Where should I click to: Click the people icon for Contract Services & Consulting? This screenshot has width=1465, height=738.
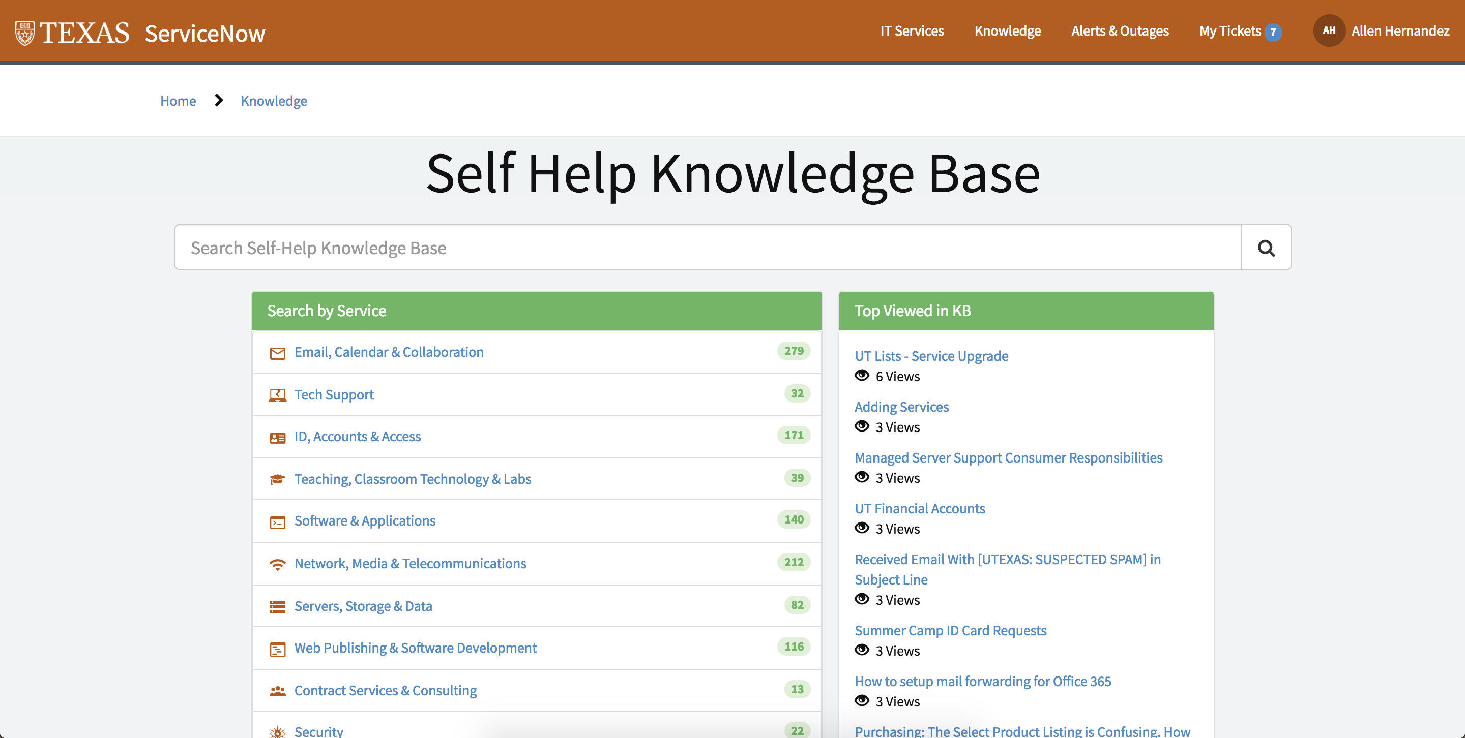tap(278, 691)
